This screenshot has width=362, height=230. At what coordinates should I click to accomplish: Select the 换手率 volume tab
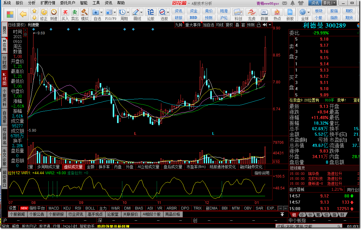[x=104, y=167]
